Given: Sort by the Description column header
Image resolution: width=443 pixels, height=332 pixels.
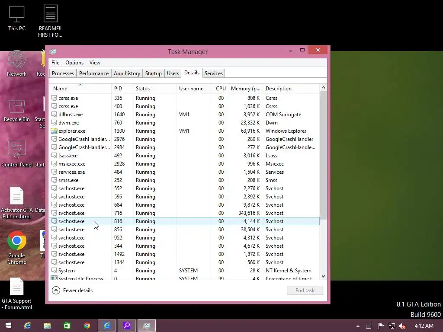Looking at the screenshot, I should coord(291,88).
